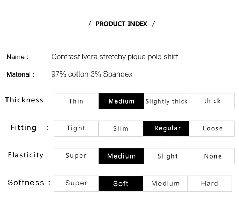Select the thick option in Thickness

coord(212,101)
